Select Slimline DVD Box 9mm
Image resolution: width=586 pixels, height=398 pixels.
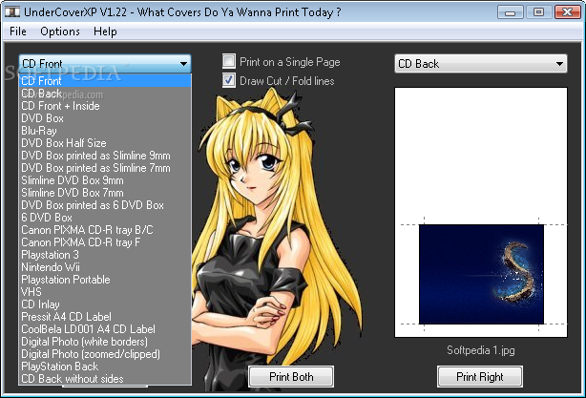(105, 180)
